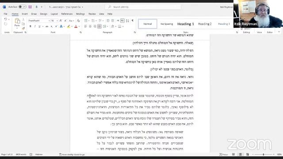
Task: Click the Redo icon
Action: click(6, 24)
